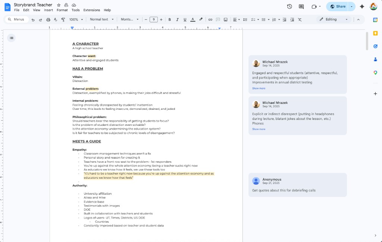Show all comments via the comment icon
This screenshot has height=242, width=382.
point(301,6)
